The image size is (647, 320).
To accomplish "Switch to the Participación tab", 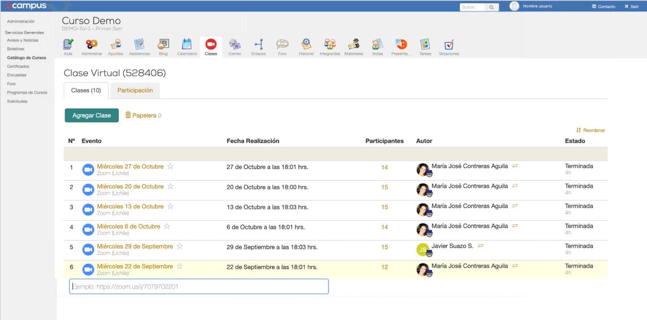I will [135, 90].
